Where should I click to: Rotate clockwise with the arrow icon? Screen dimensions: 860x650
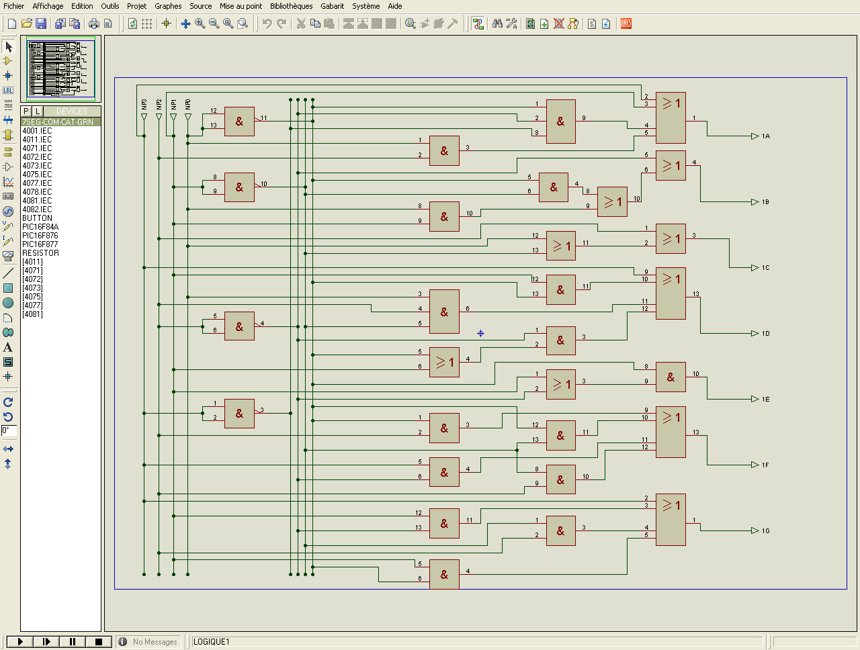8,402
